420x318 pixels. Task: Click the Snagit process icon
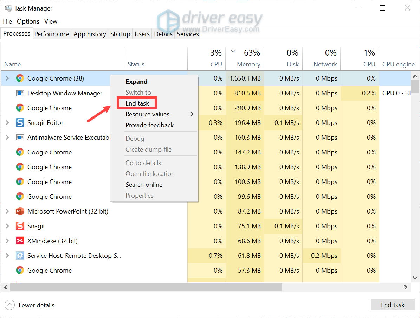click(x=20, y=226)
